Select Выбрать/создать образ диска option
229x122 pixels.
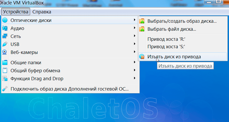pyautogui.click(x=182, y=21)
